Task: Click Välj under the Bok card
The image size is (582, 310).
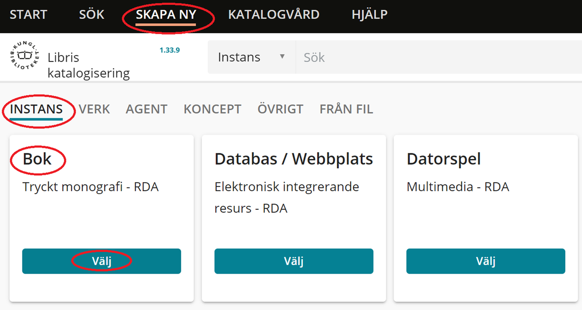Action: 102,261
